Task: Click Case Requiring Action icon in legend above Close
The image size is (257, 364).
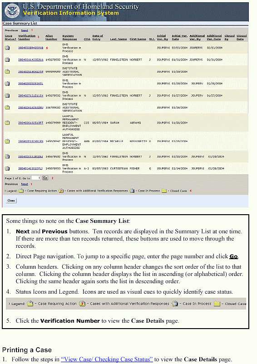Action: click(x=21, y=191)
